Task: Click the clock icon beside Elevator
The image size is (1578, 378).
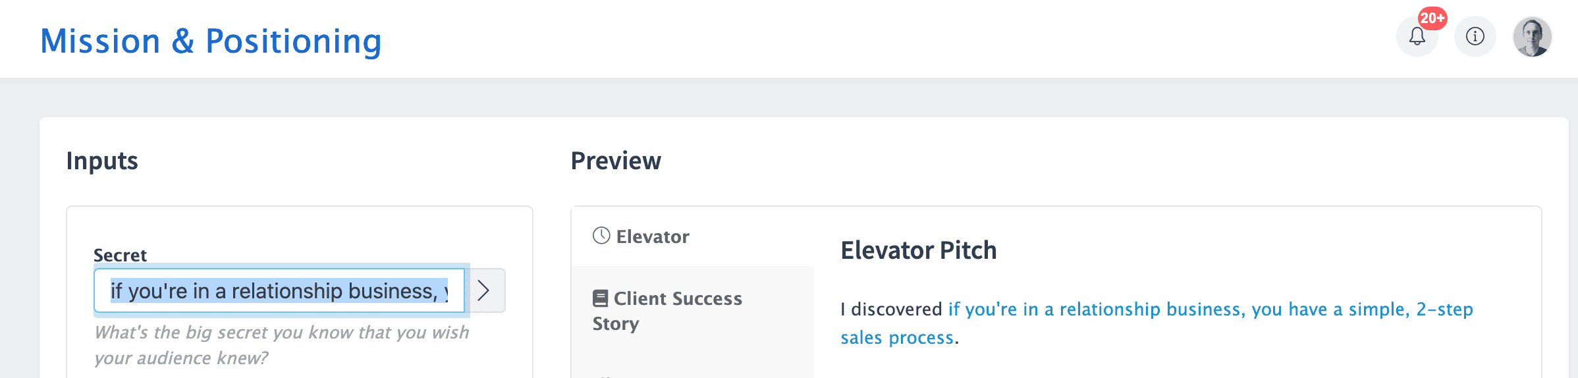Action: click(x=601, y=236)
